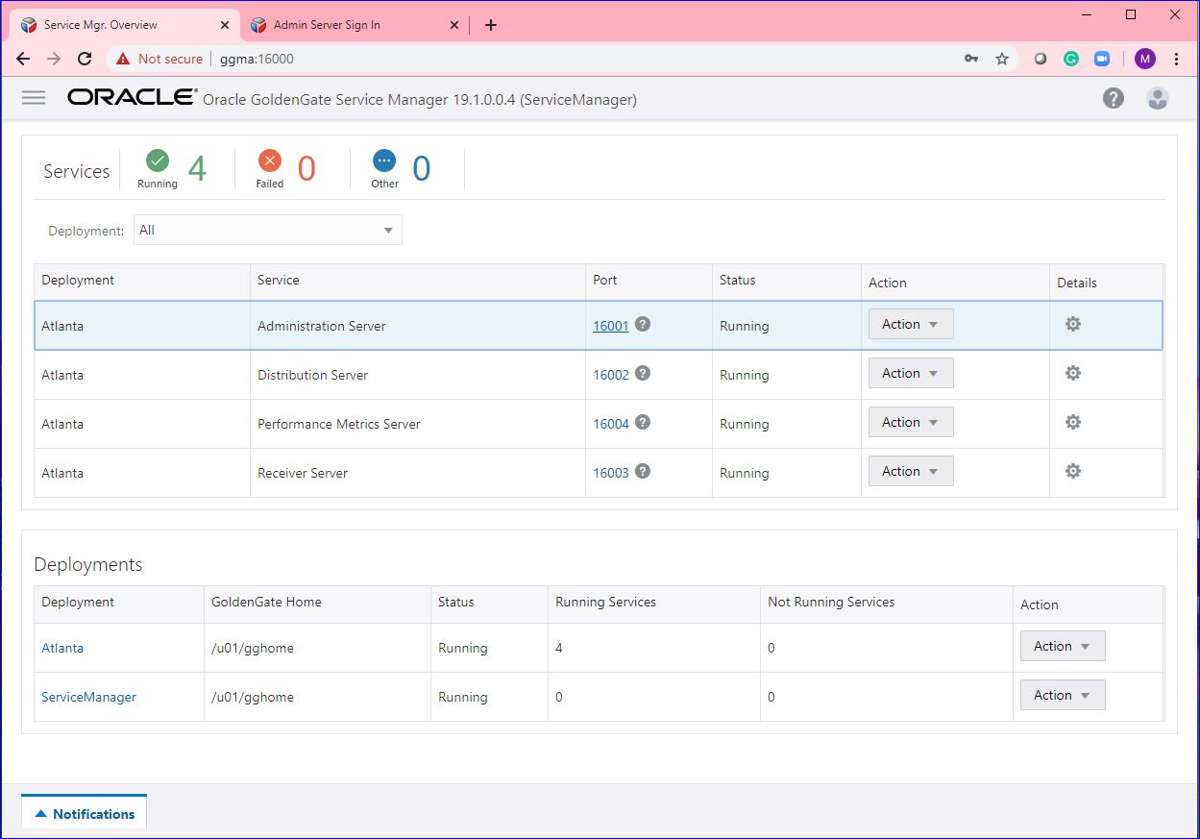This screenshot has width=1200, height=839.
Task: Open Action dropdown for ServiceManager deployment
Action: (1063, 695)
